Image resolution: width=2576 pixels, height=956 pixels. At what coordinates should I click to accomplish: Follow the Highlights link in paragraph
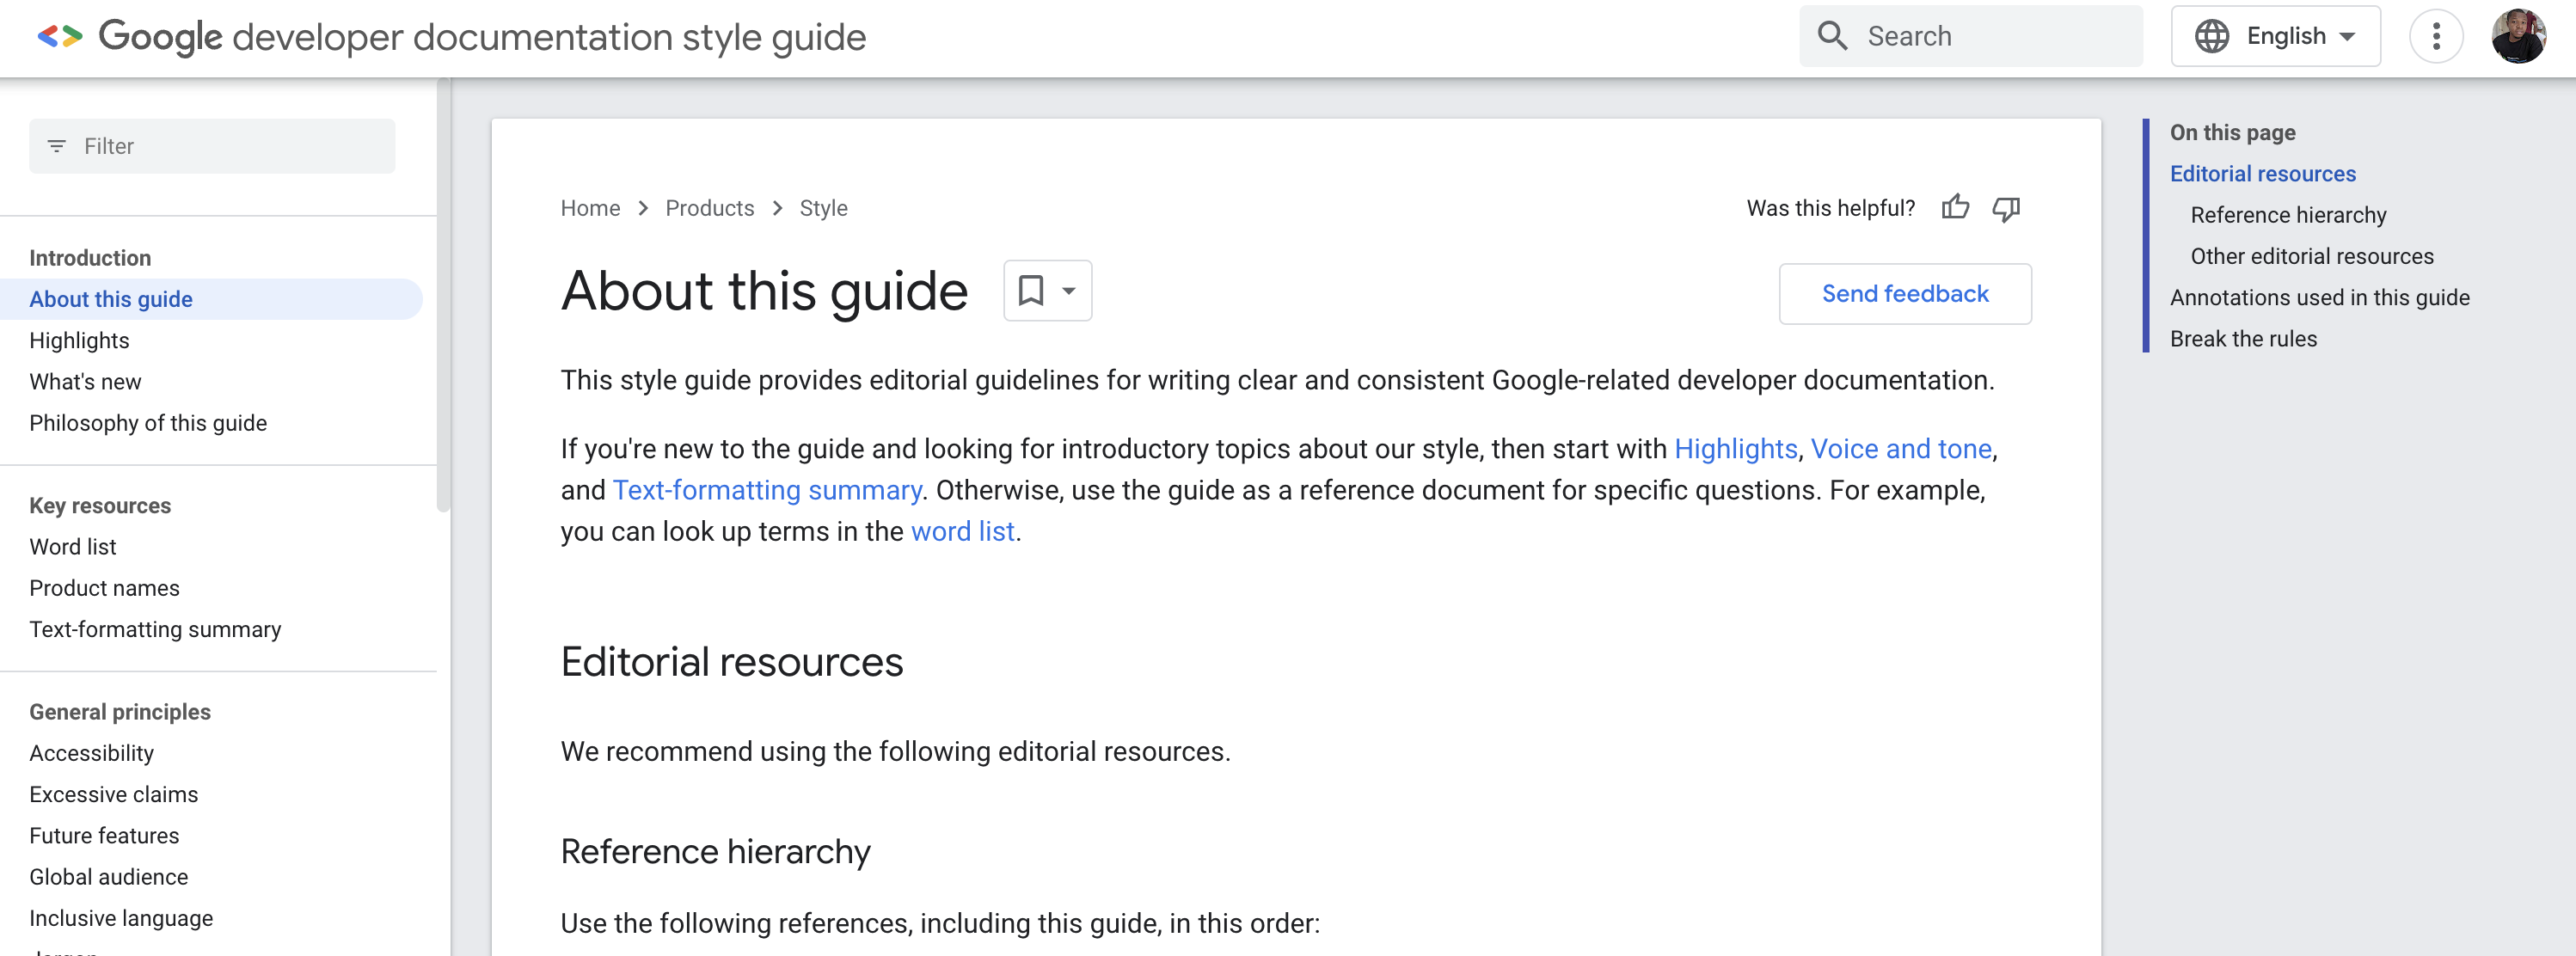pyautogui.click(x=1735, y=449)
